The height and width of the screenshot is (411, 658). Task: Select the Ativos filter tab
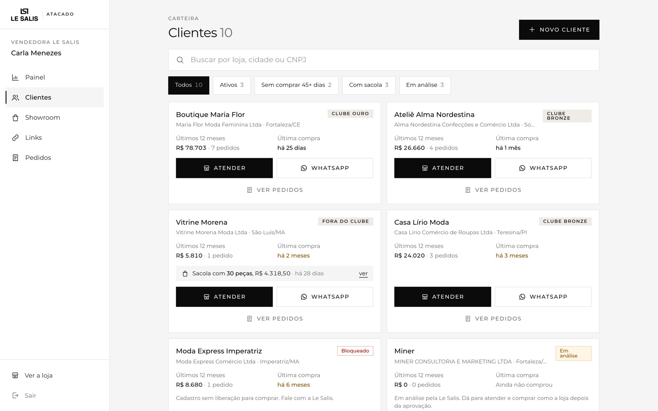pos(232,85)
